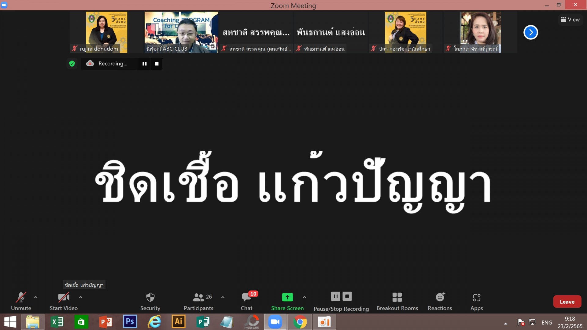
Task: Select ปลา กองพัฒนานักศึกษา video thumbnail
Action: [405, 32]
